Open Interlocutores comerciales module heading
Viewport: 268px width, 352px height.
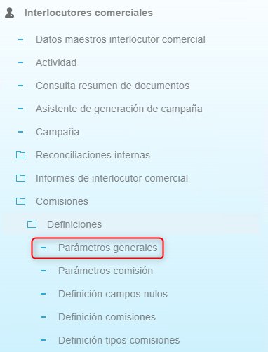point(88,13)
